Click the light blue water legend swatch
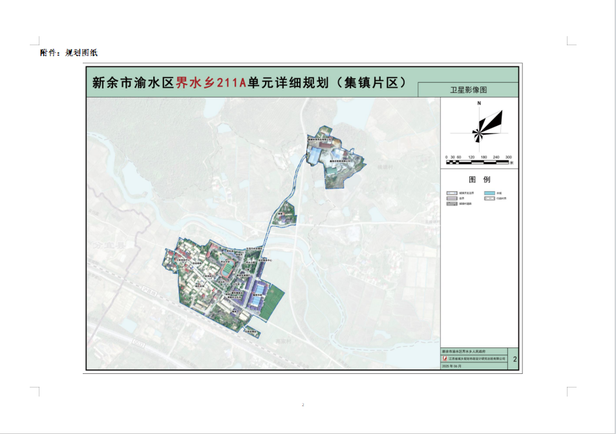 point(491,193)
